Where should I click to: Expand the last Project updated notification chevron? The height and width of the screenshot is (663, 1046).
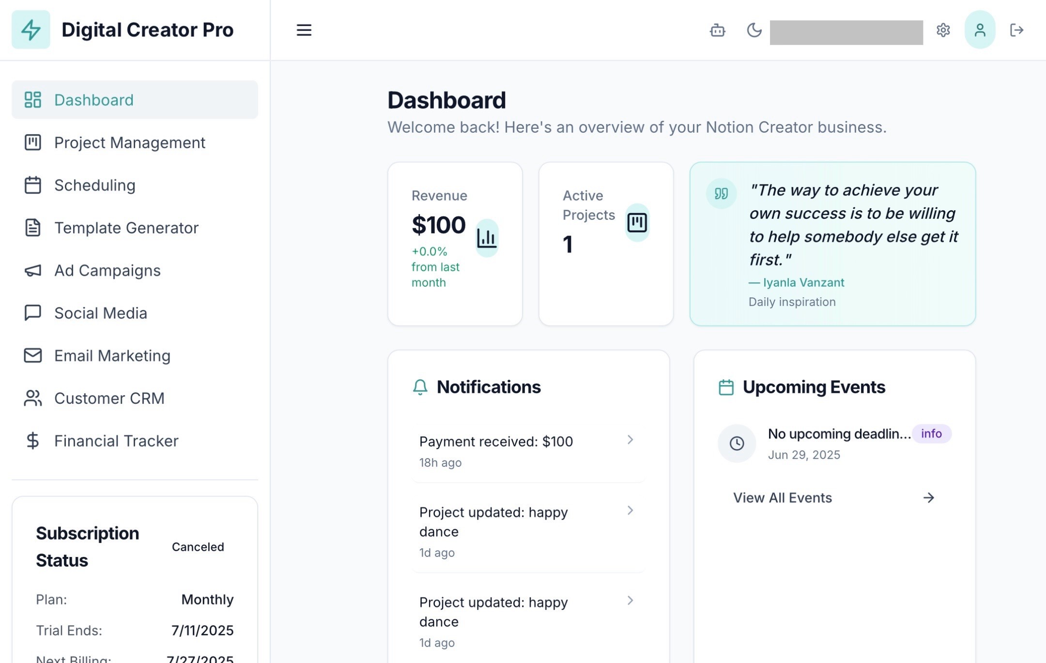(630, 601)
